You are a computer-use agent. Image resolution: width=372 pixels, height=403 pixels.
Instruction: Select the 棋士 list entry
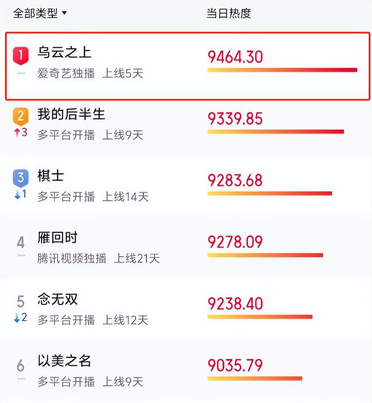click(x=186, y=185)
